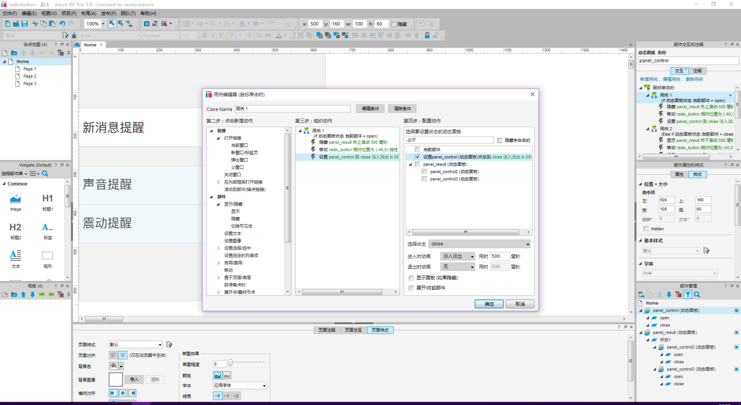The width and height of the screenshot is (741, 405).
Task: Click add master icon in masters panel
Action: (x=5, y=295)
